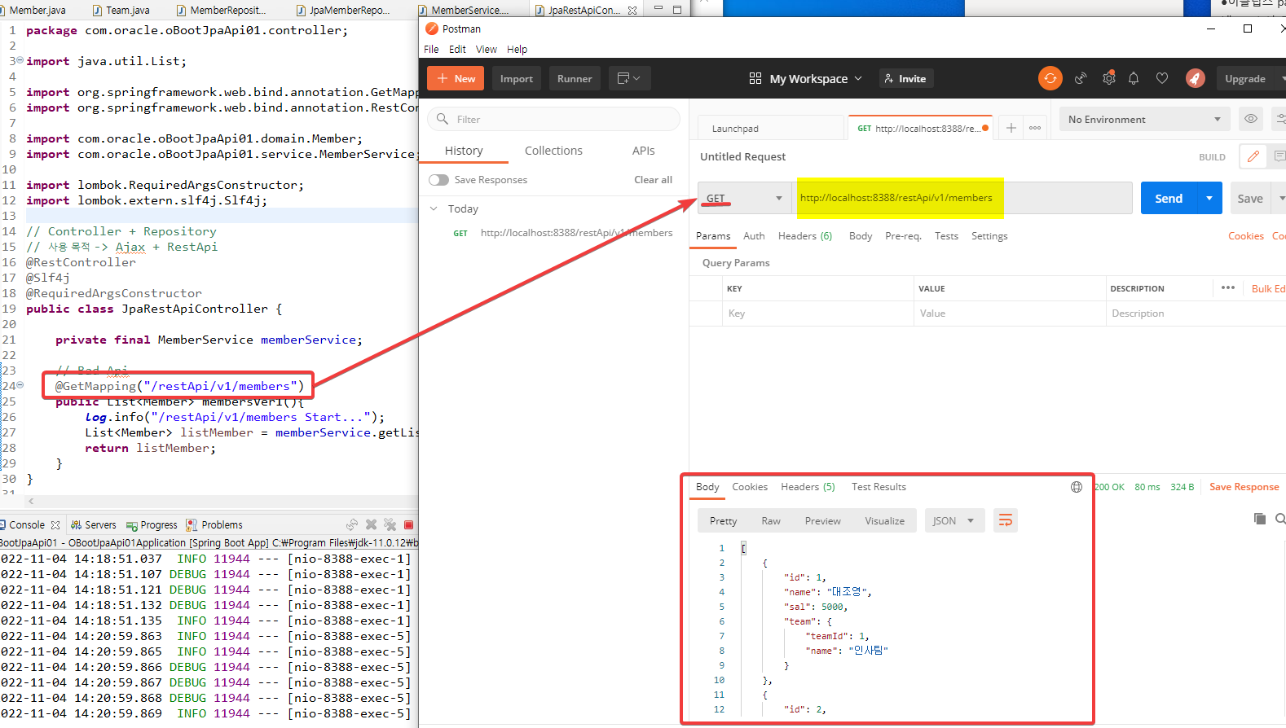Open the request Tests tab
This screenshot has height=728, width=1286.
point(946,235)
